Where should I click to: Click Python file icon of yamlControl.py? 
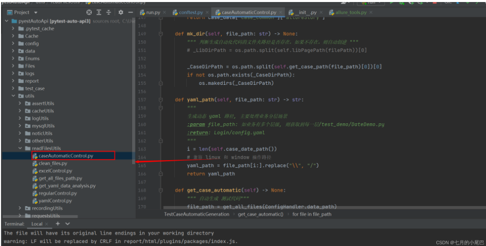pos(35,201)
